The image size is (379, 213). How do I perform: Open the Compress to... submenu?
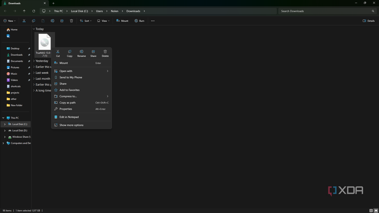tap(82, 96)
